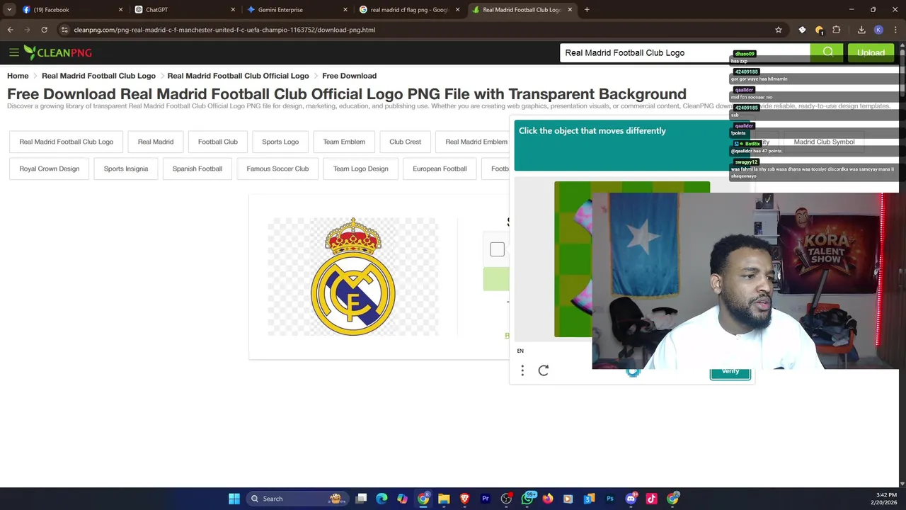The image size is (906, 510).
Task: Select the Real Madrid tag
Action: pos(156,142)
